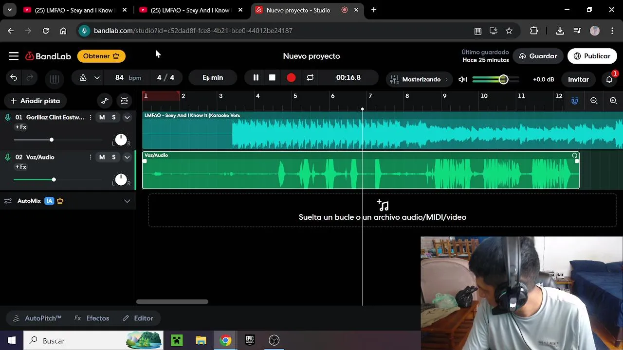Solo the Voz/Audio track
This screenshot has height=350, width=623.
(114, 157)
